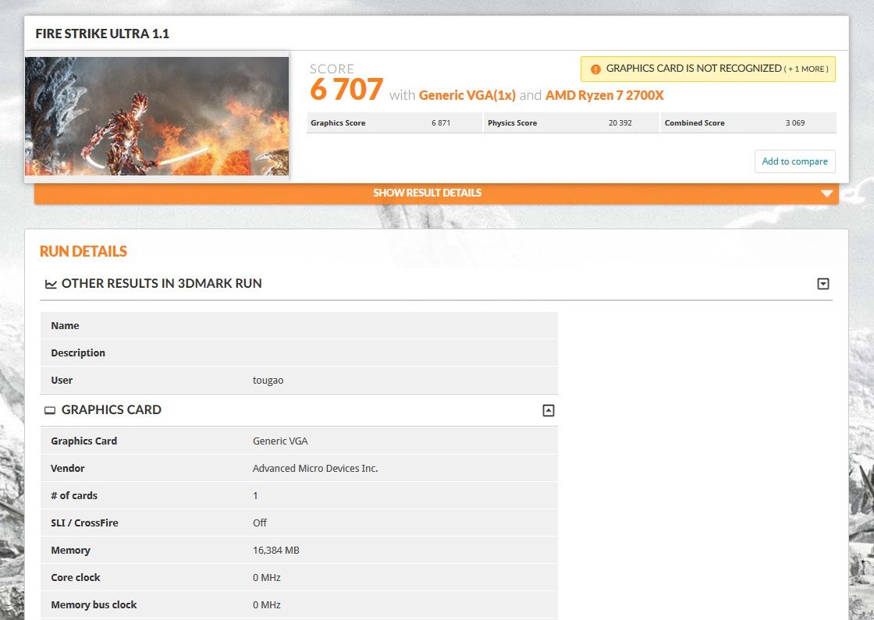Click the Add to compare button
Image resolution: width=874 pixels, height=620 pixels.
[x=794, y=161]
